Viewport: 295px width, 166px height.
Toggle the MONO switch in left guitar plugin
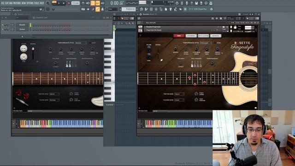90,43
